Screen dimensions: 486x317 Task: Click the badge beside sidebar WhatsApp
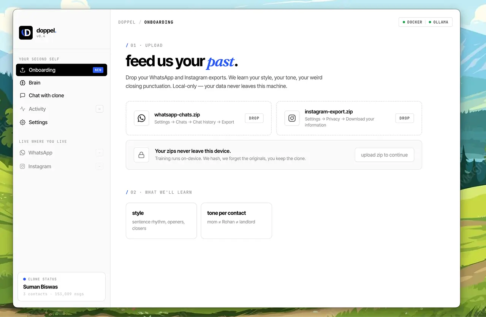point(100,153)
